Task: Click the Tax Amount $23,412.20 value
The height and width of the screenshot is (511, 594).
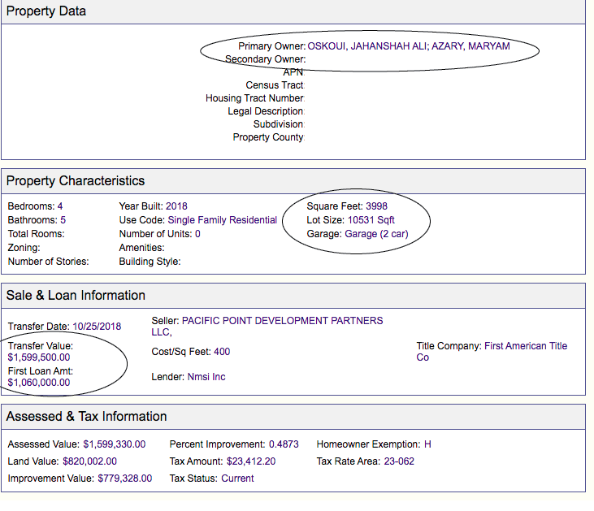Action: click(251, 461)
